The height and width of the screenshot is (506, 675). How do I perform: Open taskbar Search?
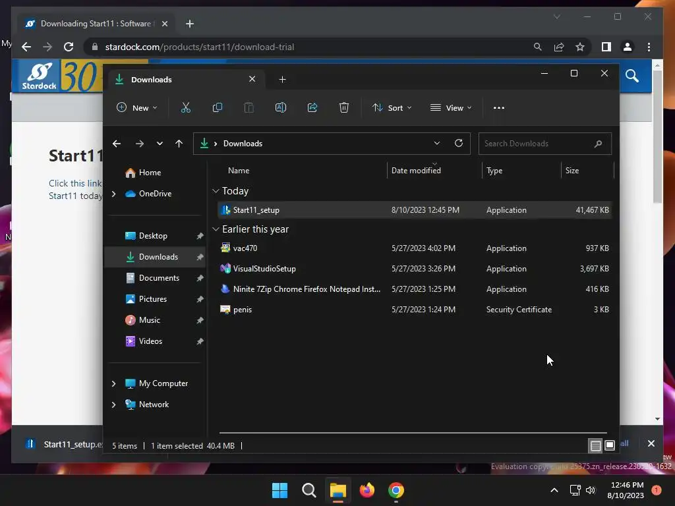coord(309,490)
